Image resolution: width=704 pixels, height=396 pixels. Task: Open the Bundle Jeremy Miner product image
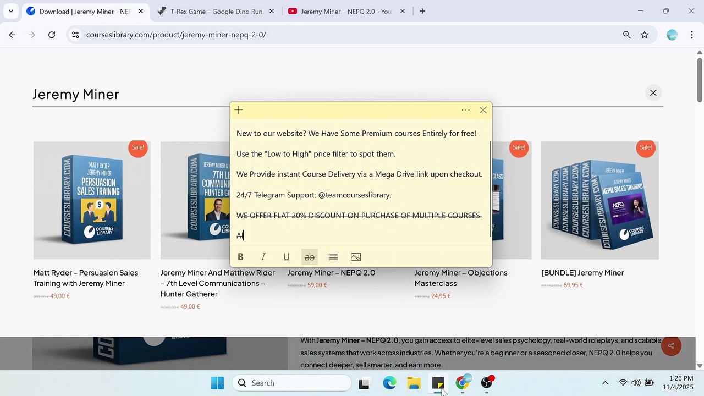pyautogui.click(x=599, y=200)
